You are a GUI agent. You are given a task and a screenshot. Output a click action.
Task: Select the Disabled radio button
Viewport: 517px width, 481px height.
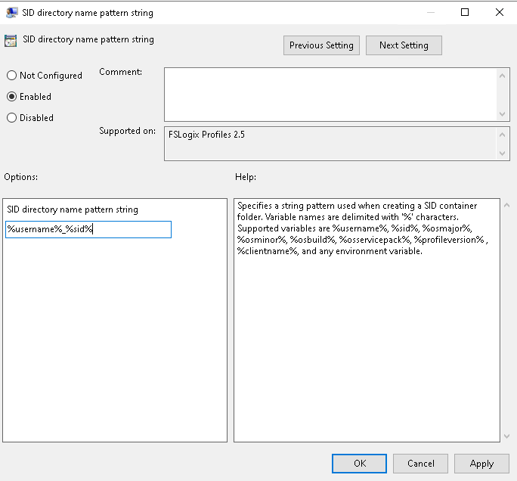tap(11, 118)
